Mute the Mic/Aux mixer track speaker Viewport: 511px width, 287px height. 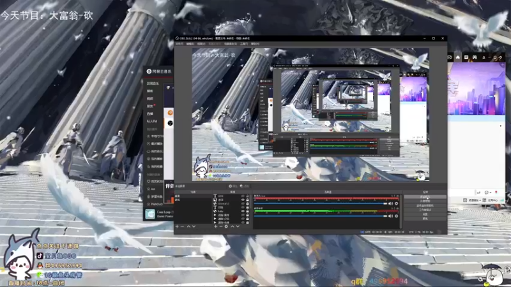point(390,203)
